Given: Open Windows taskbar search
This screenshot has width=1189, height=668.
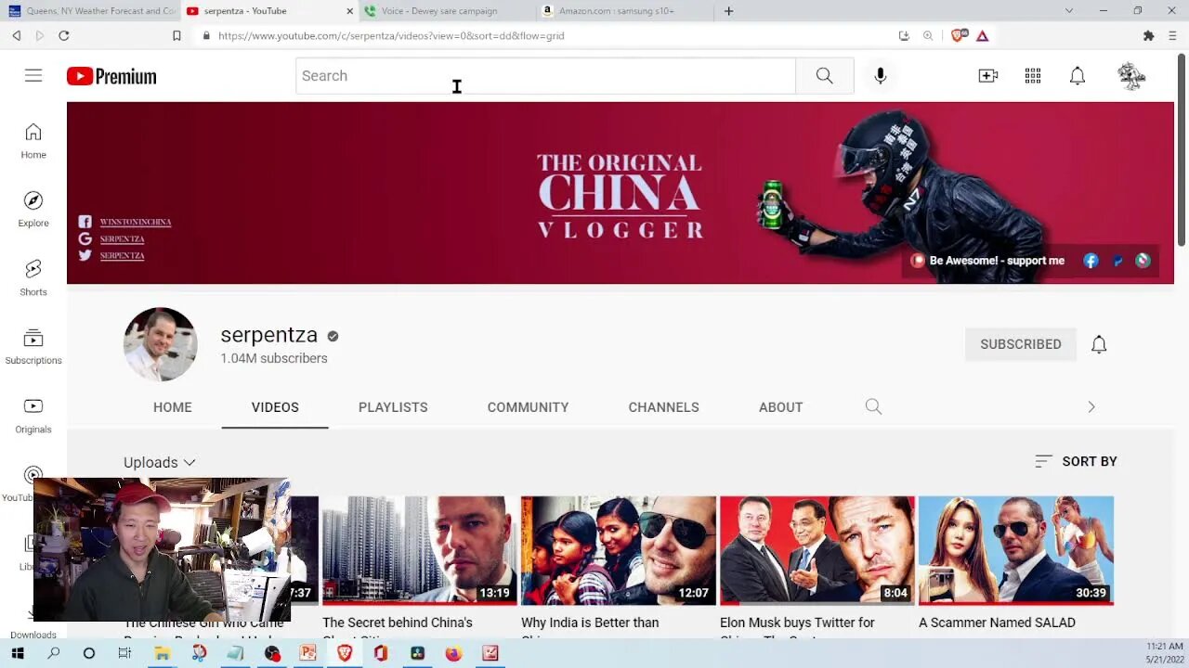Looking at the screenshot, I should coord(53,653).
